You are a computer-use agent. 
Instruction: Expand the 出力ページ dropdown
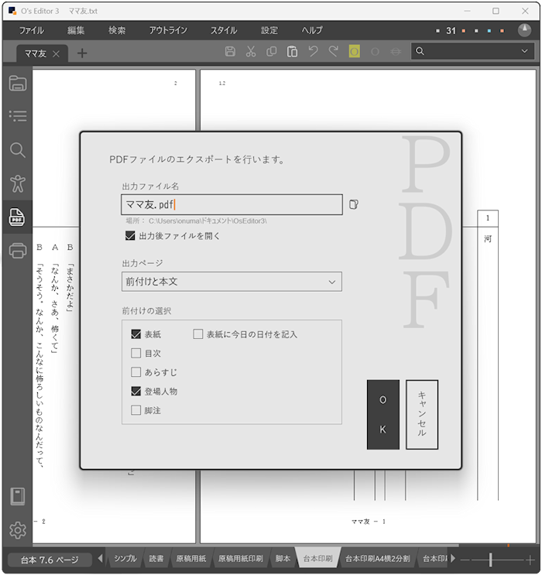[x=232, y=282]
